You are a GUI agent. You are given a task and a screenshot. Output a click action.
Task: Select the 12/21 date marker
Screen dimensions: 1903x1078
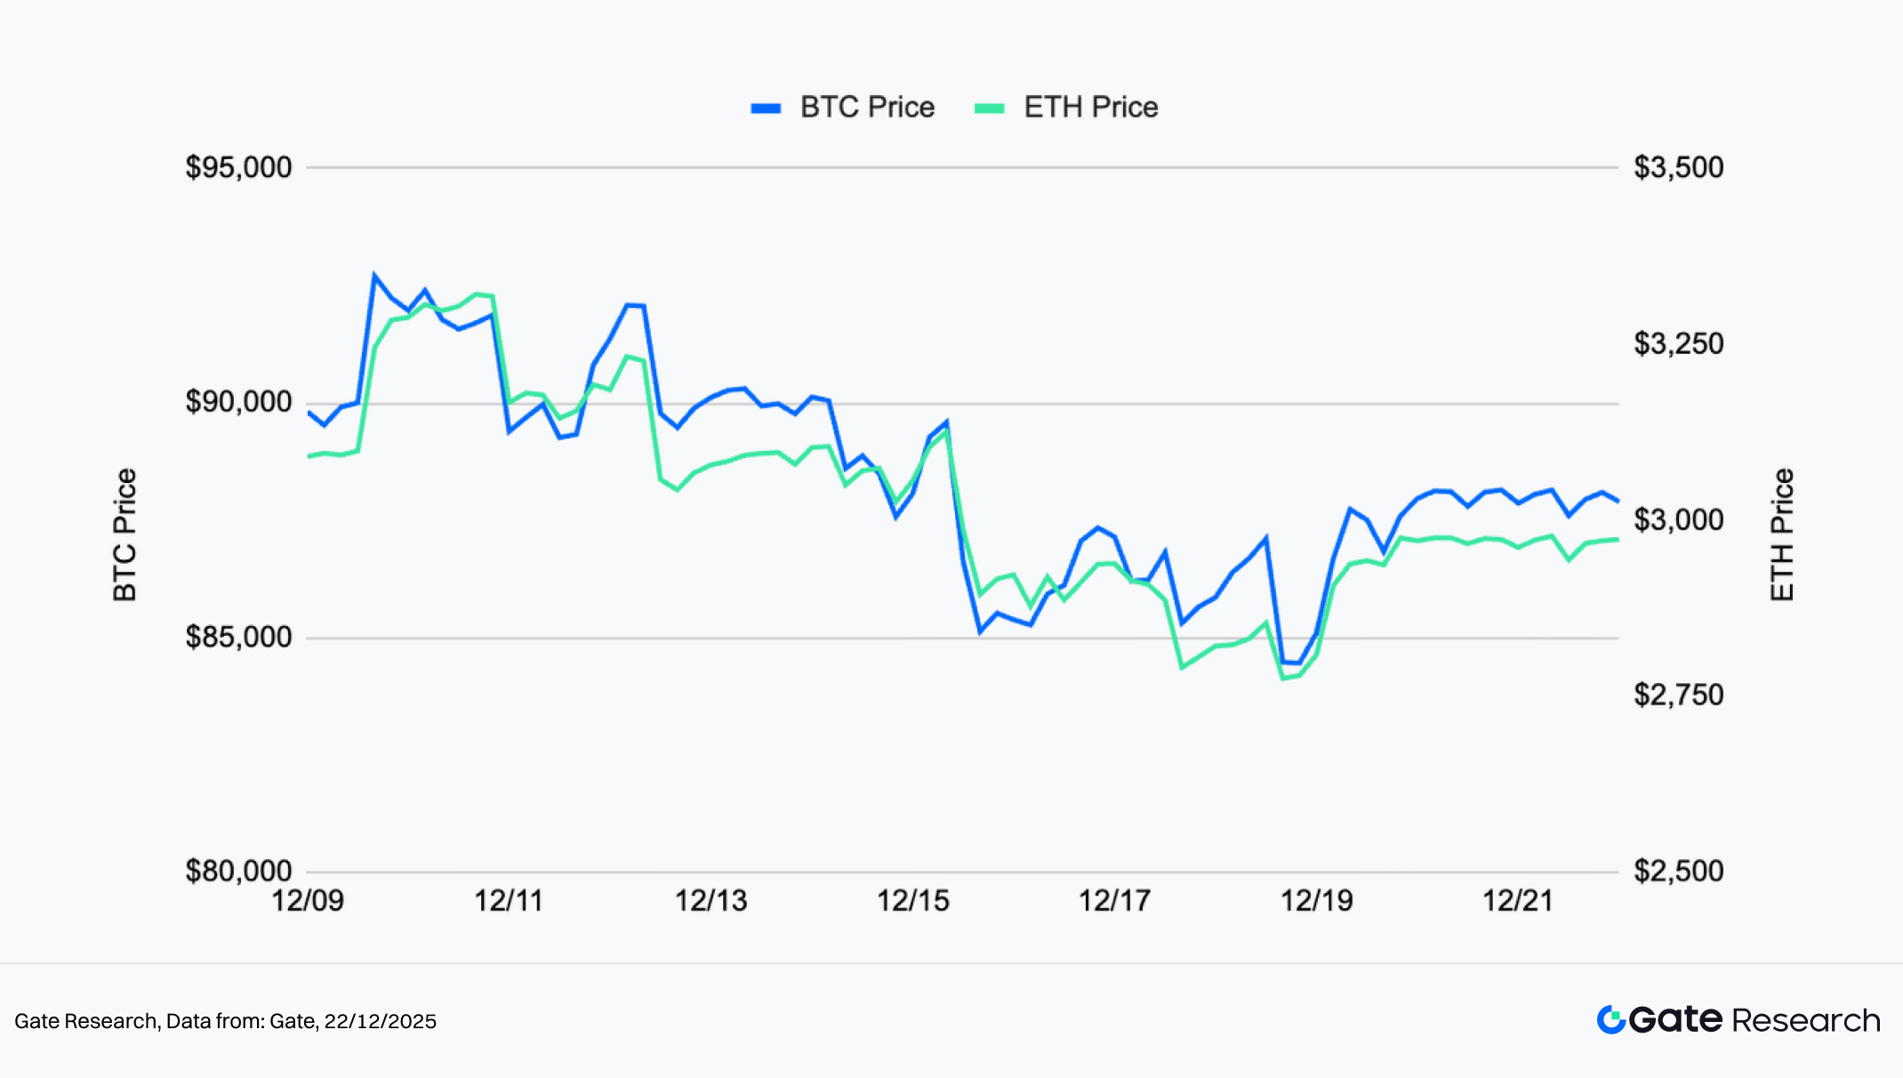[1518, 901]
